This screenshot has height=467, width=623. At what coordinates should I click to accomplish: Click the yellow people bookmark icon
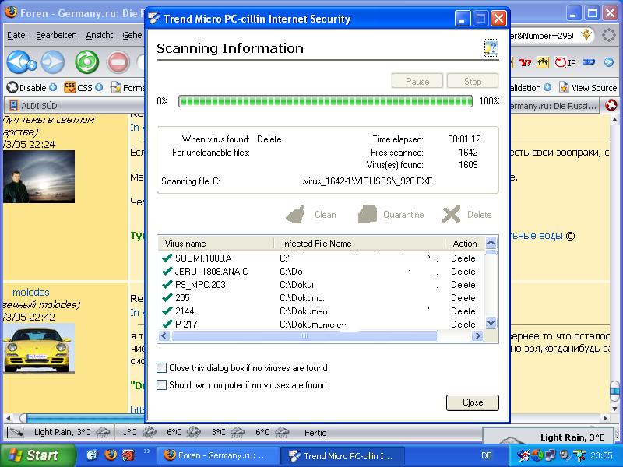(x=543, y=62)
